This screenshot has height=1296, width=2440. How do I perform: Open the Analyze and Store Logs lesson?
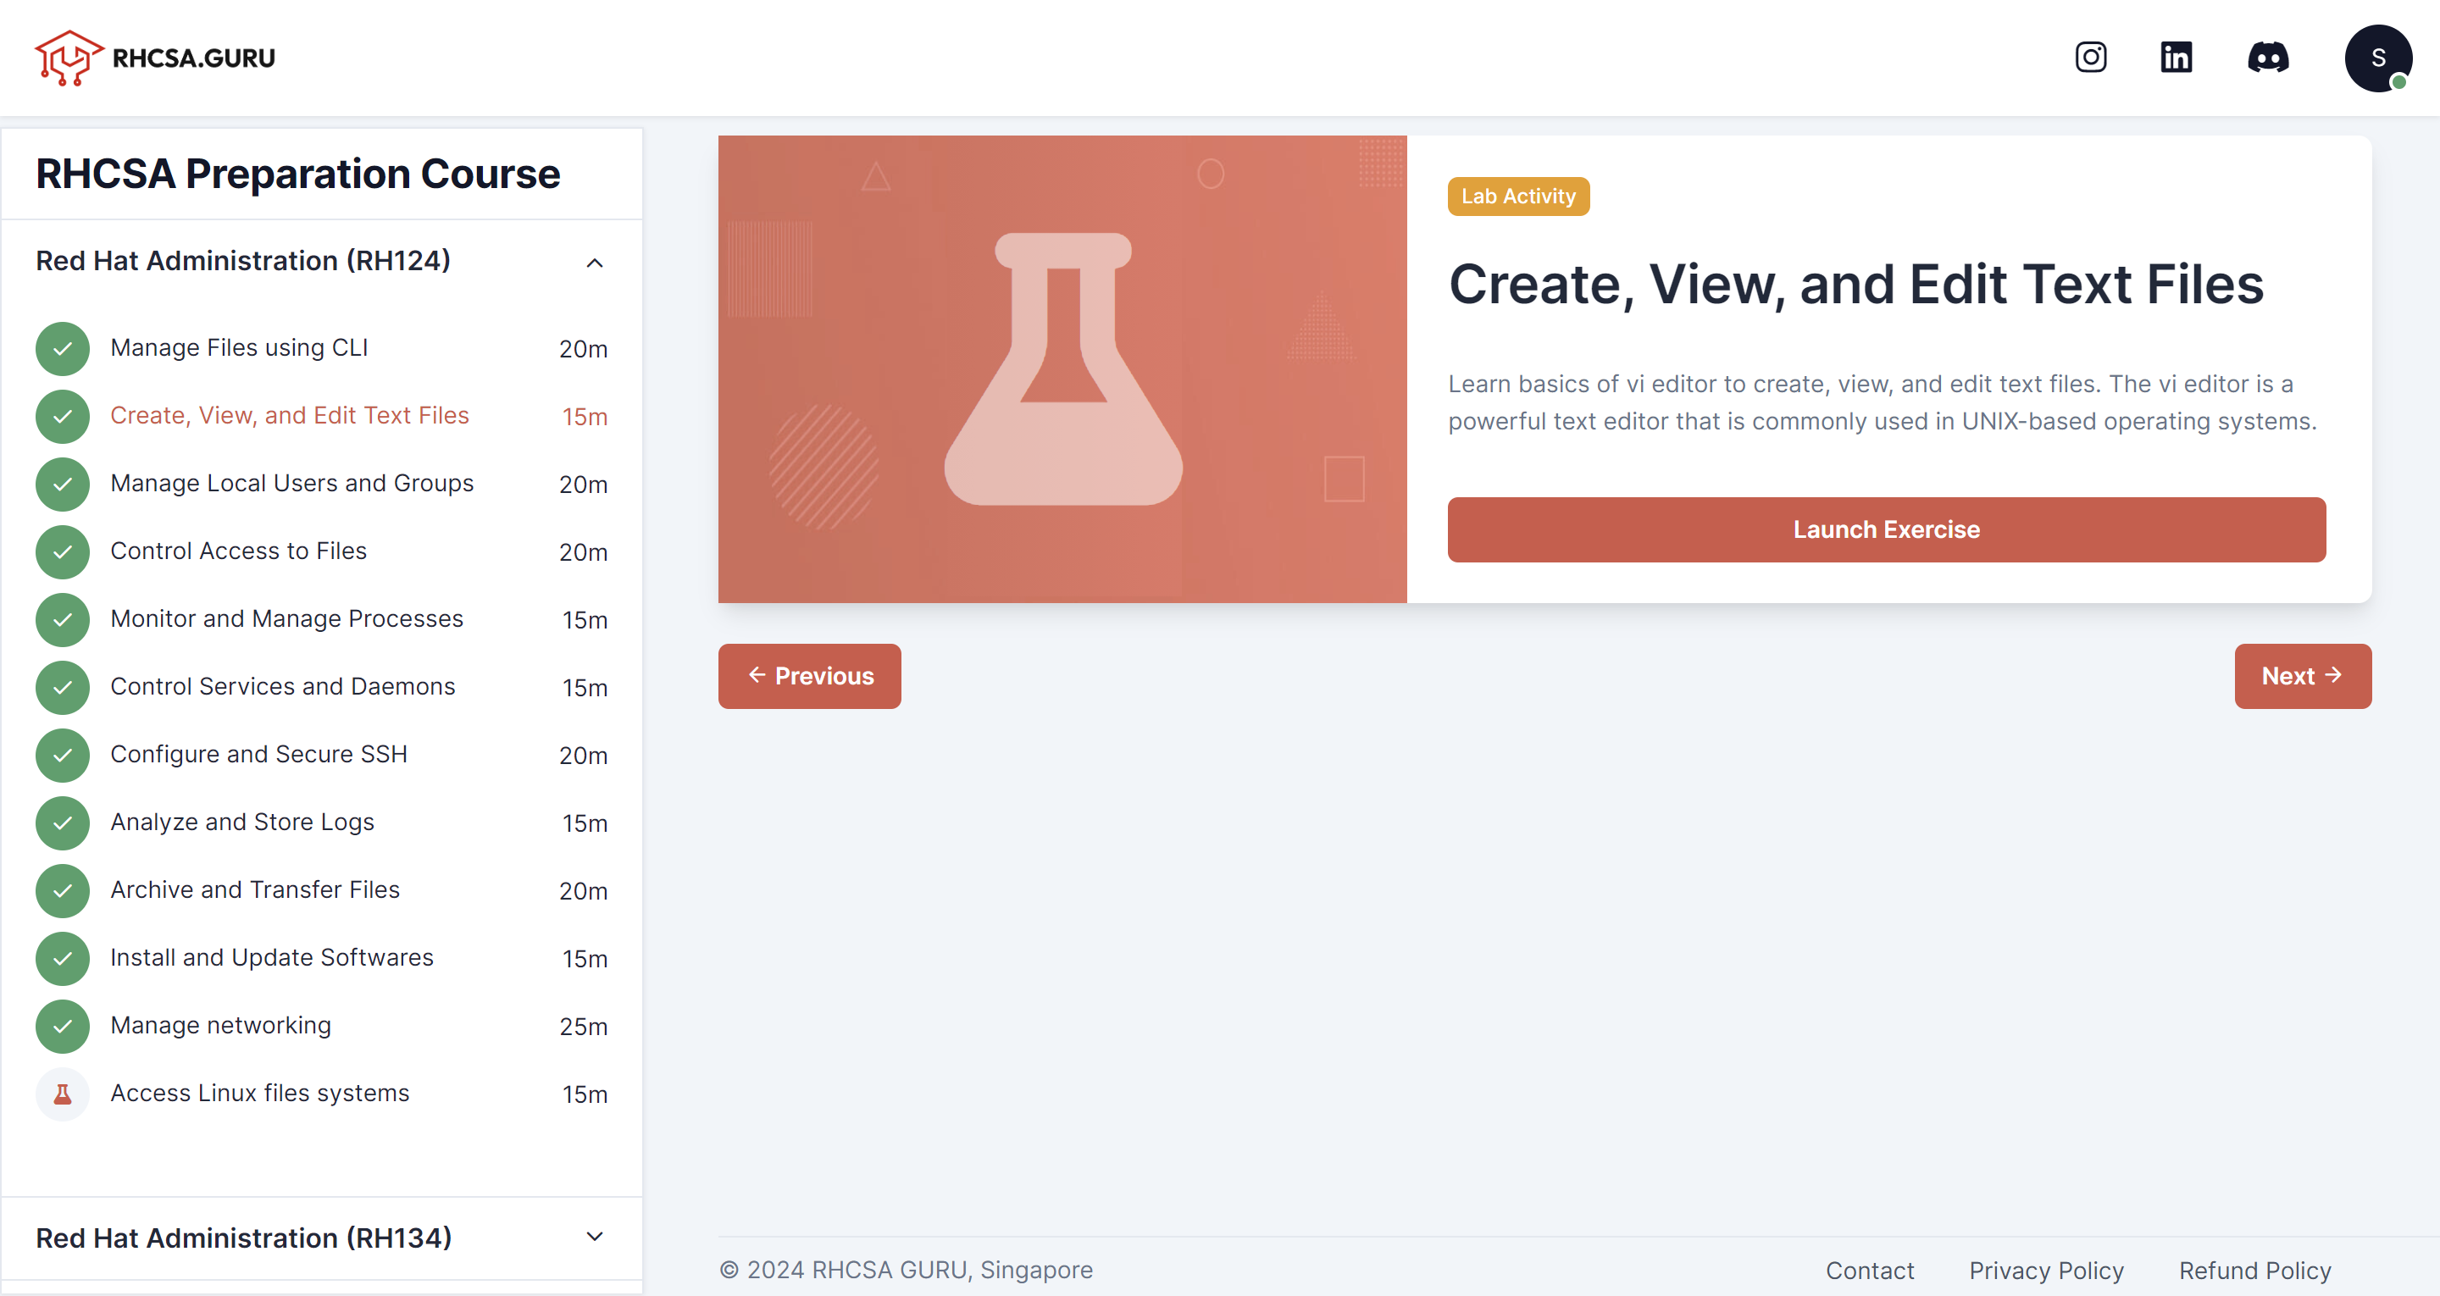pos(242,822)
